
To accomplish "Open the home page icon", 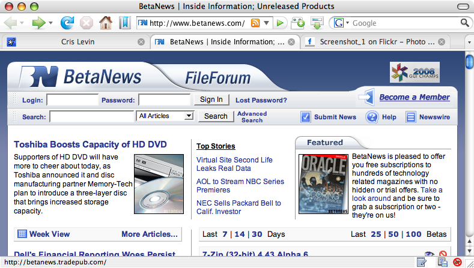I will pos(106,23).
